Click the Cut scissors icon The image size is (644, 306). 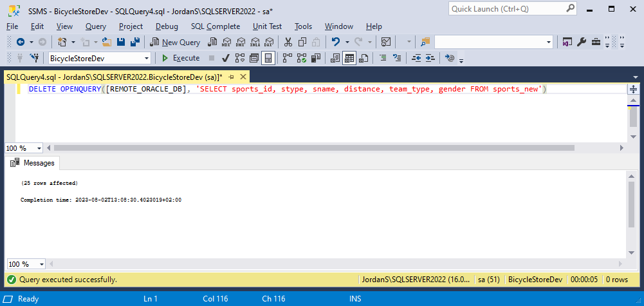(x=288, y=42)
